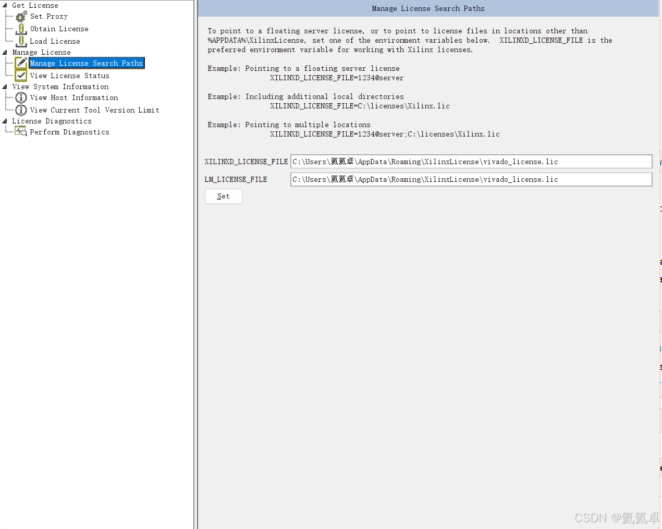Click the XILINXD_LICENSE_FILE=C:\licenses\Xilinx.lic example line
Viewport: 662px width, 529px height.
point(360,106)
